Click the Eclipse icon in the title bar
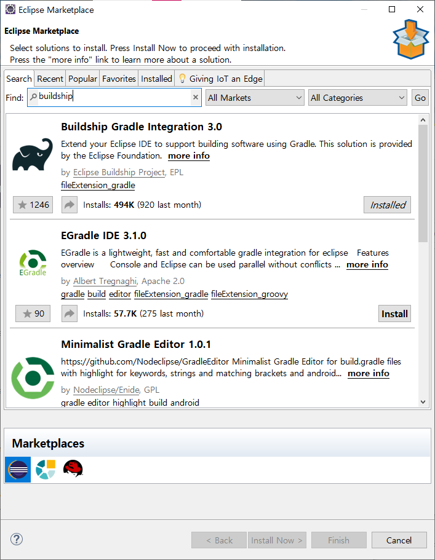This screenshot has width=435, height=560. pyautogui.click(x=10, y=10)
